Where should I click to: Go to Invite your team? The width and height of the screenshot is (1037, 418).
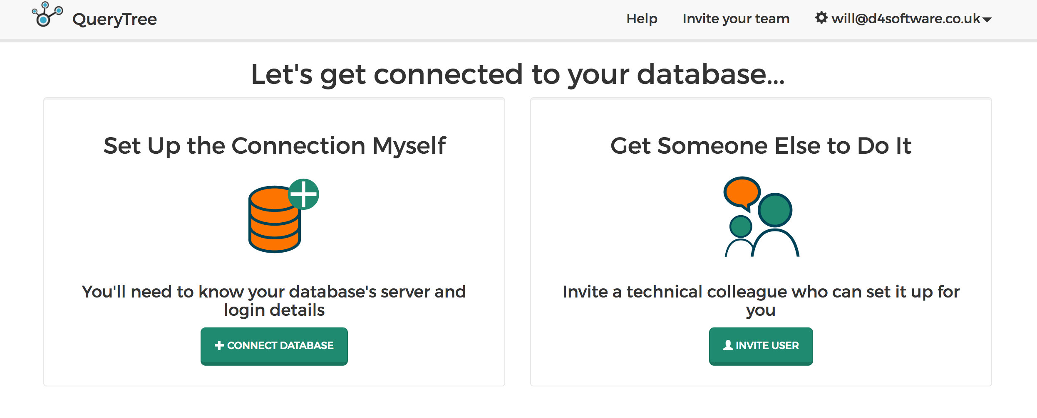pyautogui.click(x=736, y=19)
